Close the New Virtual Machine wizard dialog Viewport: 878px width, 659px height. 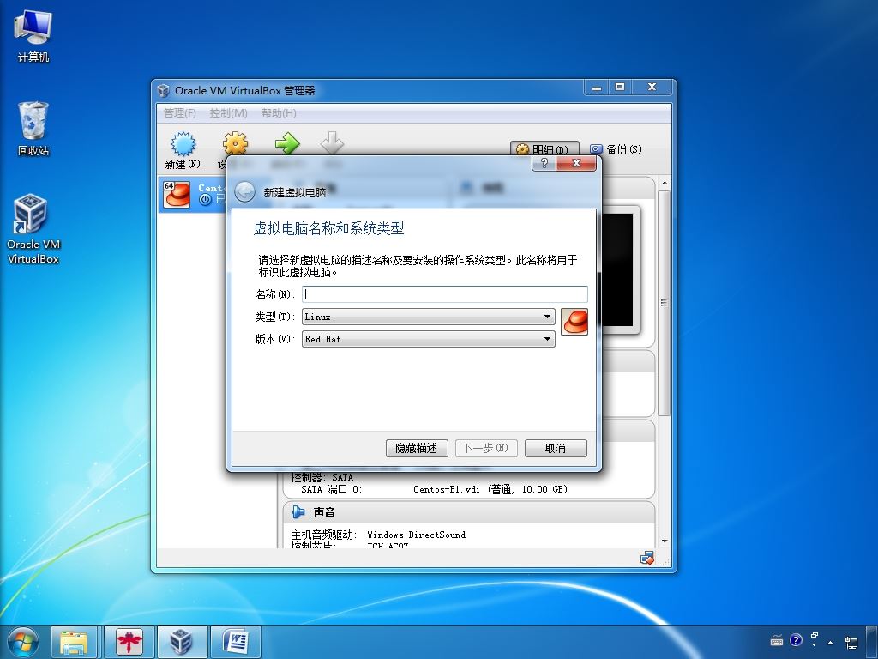[576, 163]
